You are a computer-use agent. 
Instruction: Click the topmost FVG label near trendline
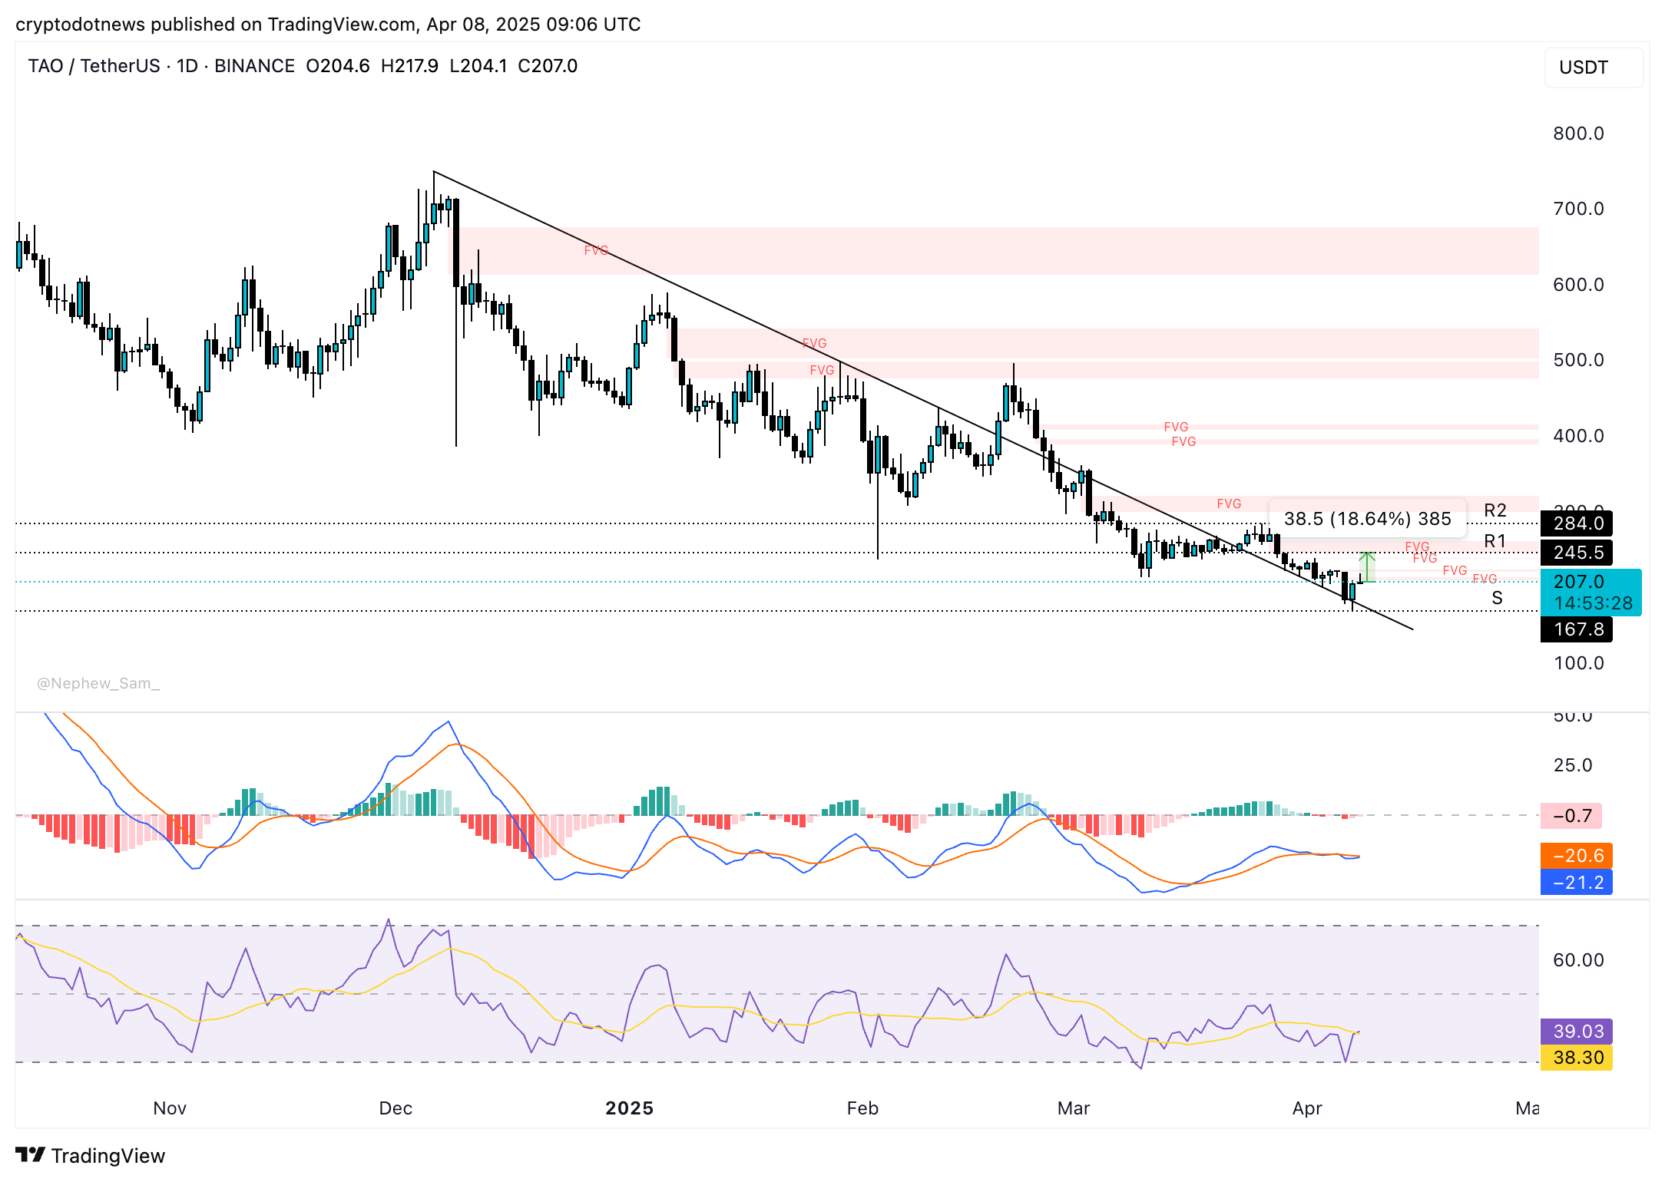click(596, 250)
